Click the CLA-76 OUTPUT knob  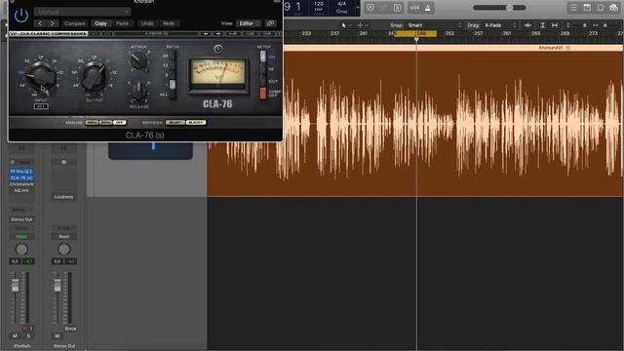coord(95,76)
